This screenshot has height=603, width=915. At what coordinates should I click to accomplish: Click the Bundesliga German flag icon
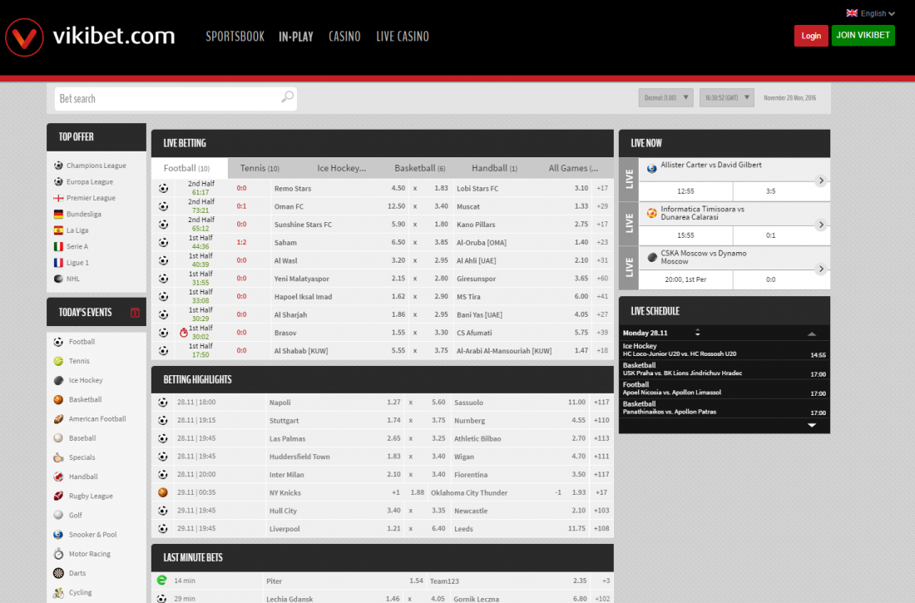tap(58, 215)
